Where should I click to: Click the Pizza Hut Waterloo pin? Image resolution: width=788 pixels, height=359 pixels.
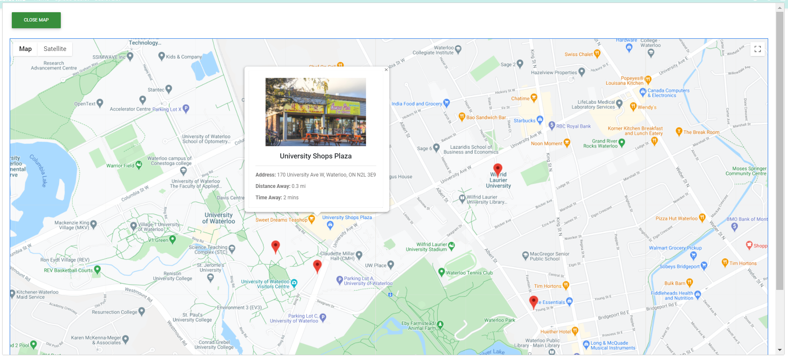pos(702,217)
